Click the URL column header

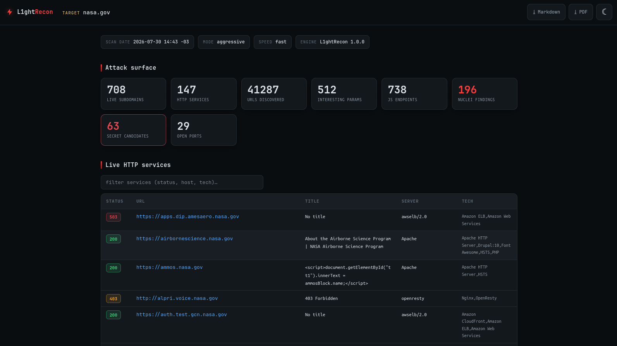(x=140, y=201)
